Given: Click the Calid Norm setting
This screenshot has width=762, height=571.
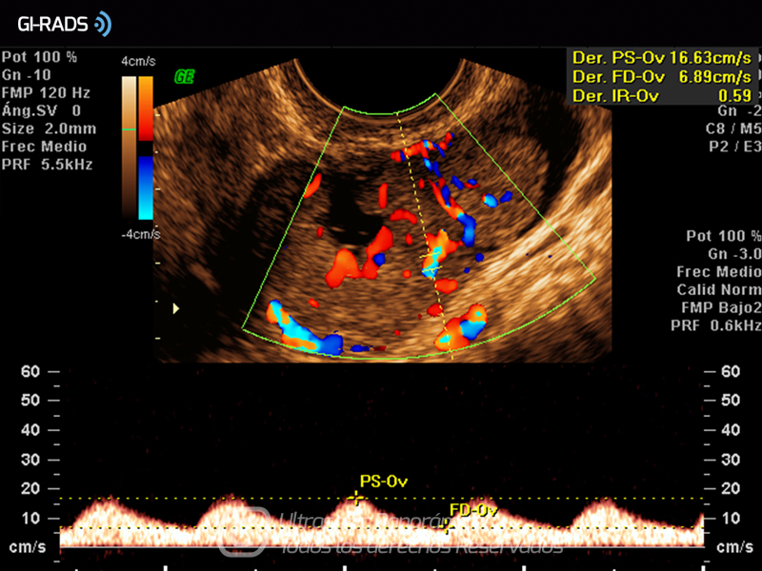Looking at the screenshot, I should tap(718, 289).
